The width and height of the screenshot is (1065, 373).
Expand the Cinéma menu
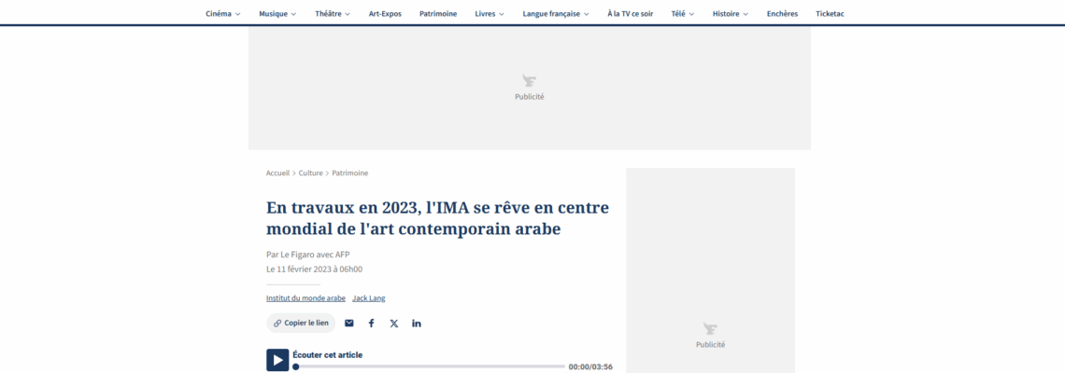(x=222, y=14)
